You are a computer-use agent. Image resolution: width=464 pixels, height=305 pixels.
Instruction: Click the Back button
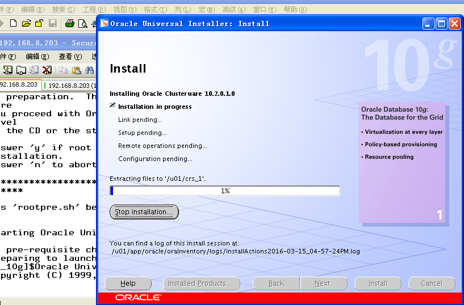277,283
